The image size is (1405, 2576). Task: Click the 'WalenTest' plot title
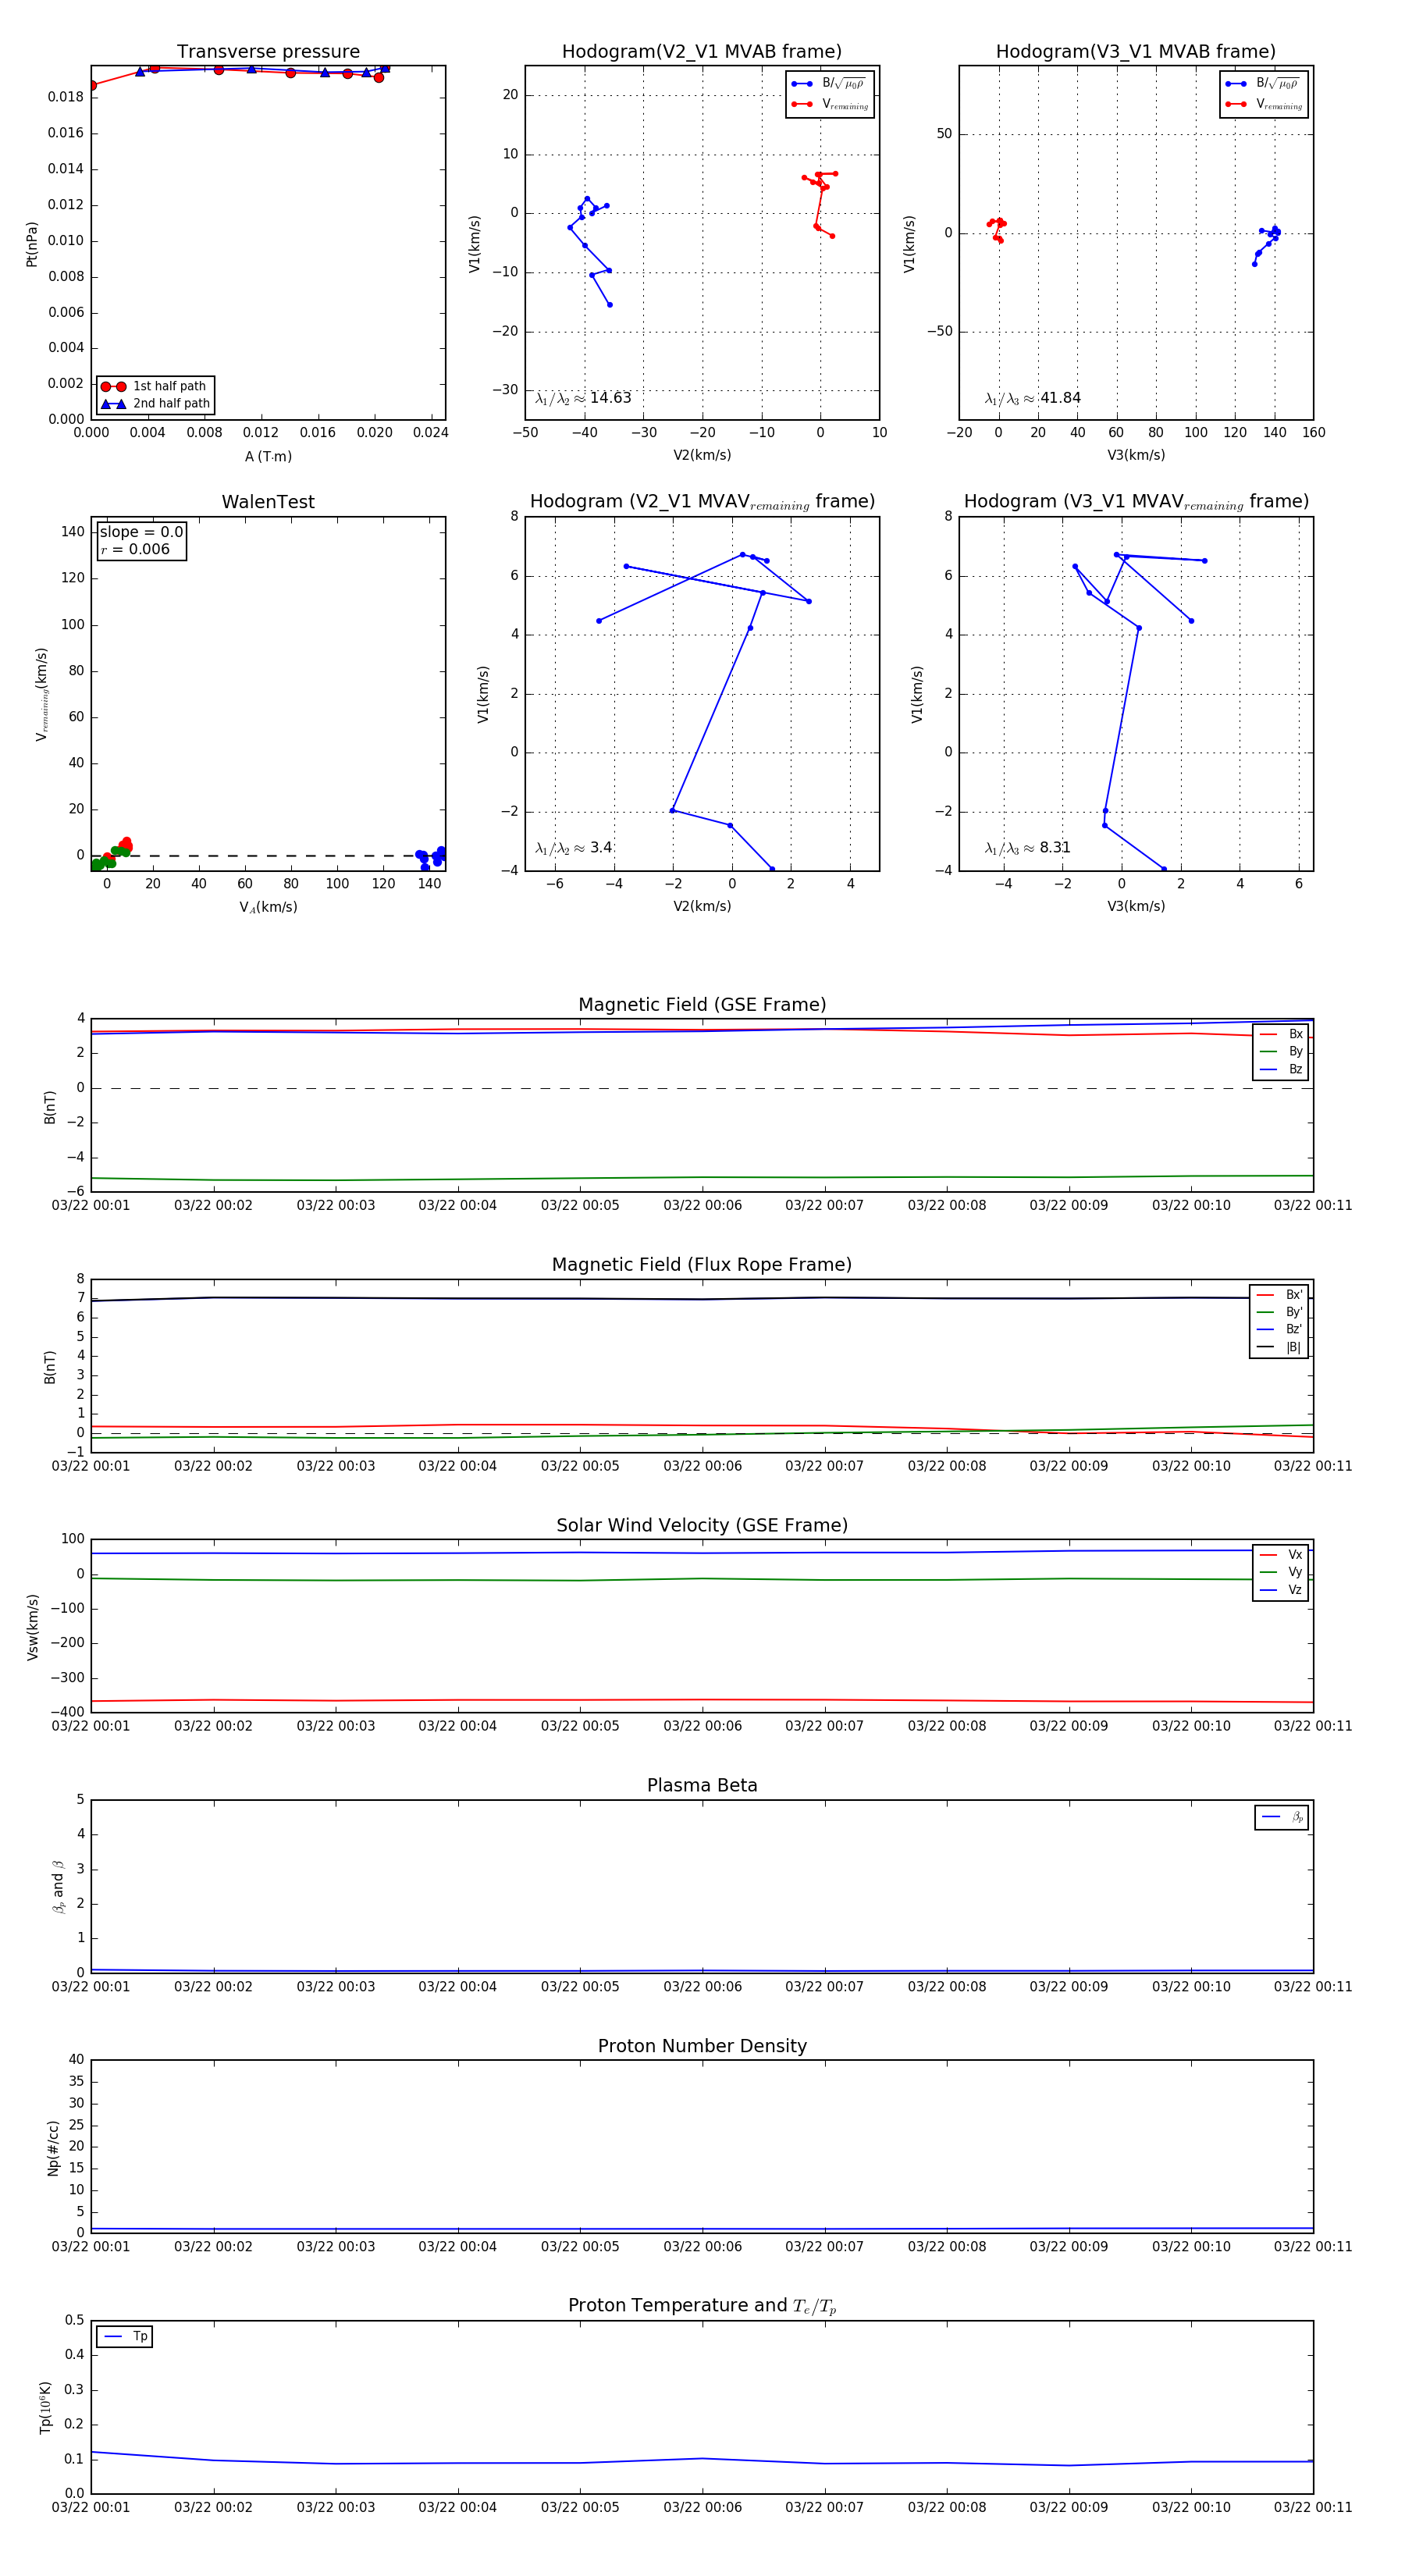coord(268,502)
